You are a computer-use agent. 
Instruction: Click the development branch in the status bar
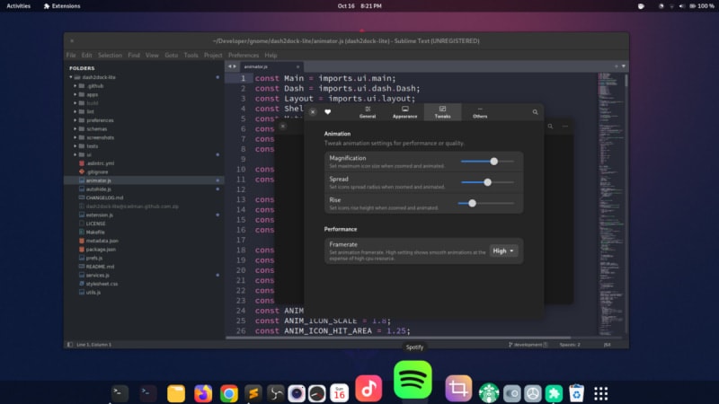(529, 344)
